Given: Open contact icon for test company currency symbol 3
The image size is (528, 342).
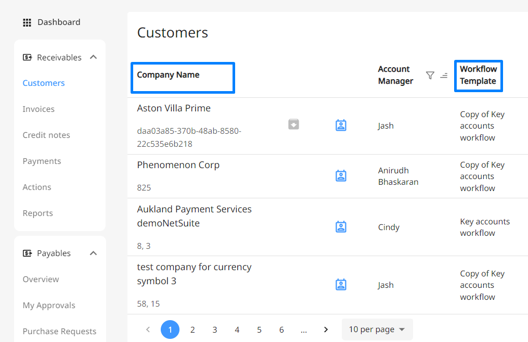Looking at the screenshot, I should pyautogui.click(x=341, y=284).
